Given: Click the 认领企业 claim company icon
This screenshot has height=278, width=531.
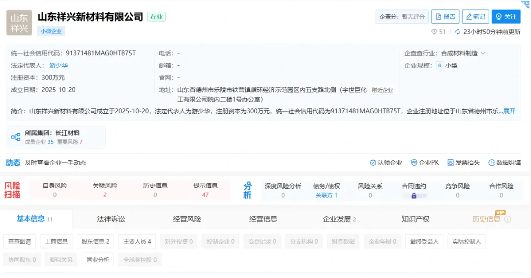Looking at the screenshot, I should (373, 163).
